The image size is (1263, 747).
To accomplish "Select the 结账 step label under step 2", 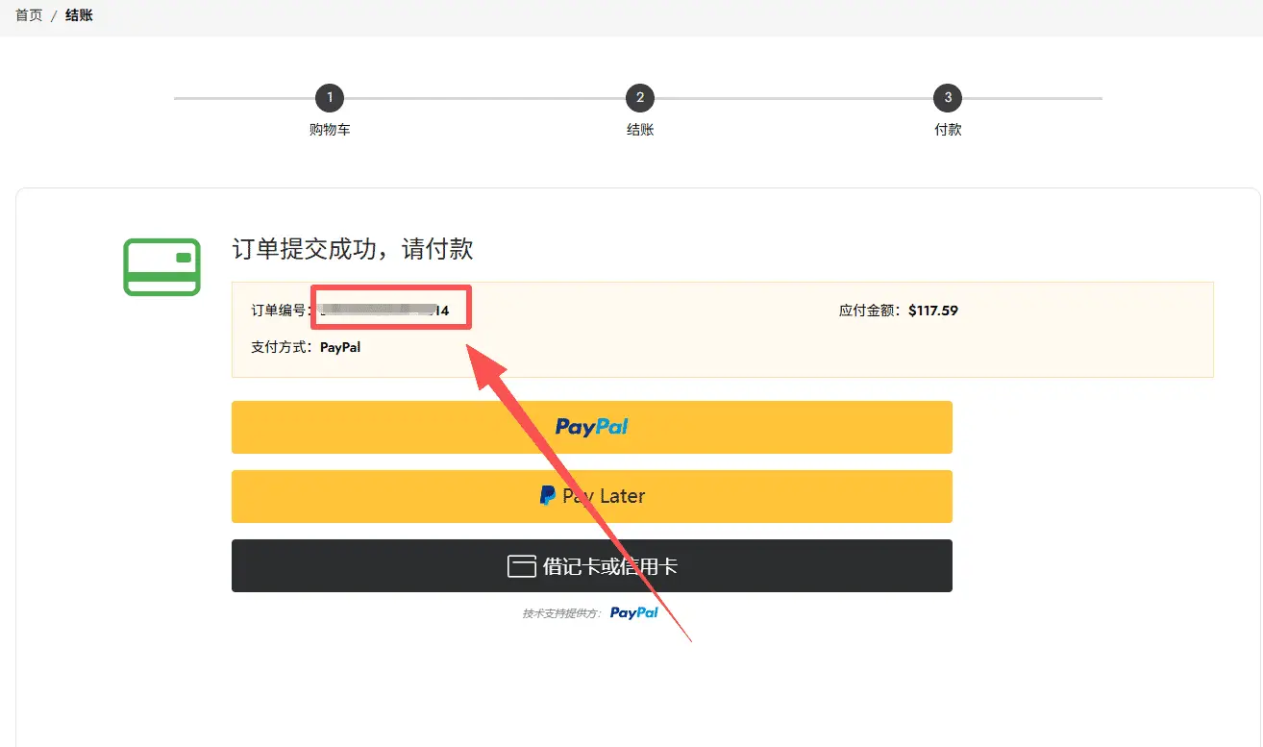I will coord(640,130).
